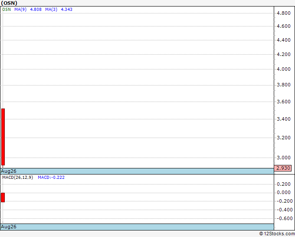Click the 3.000 price axis label

pos(284,158)
